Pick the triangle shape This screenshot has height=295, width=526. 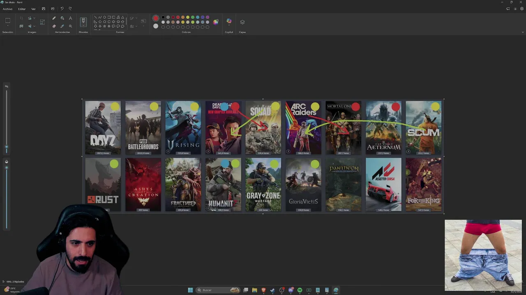[x=122, y=17]
